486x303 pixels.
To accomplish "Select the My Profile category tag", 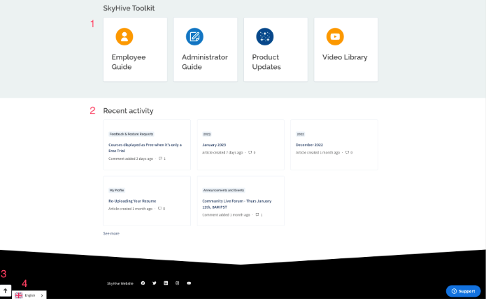I will click(x=117, y=191).
